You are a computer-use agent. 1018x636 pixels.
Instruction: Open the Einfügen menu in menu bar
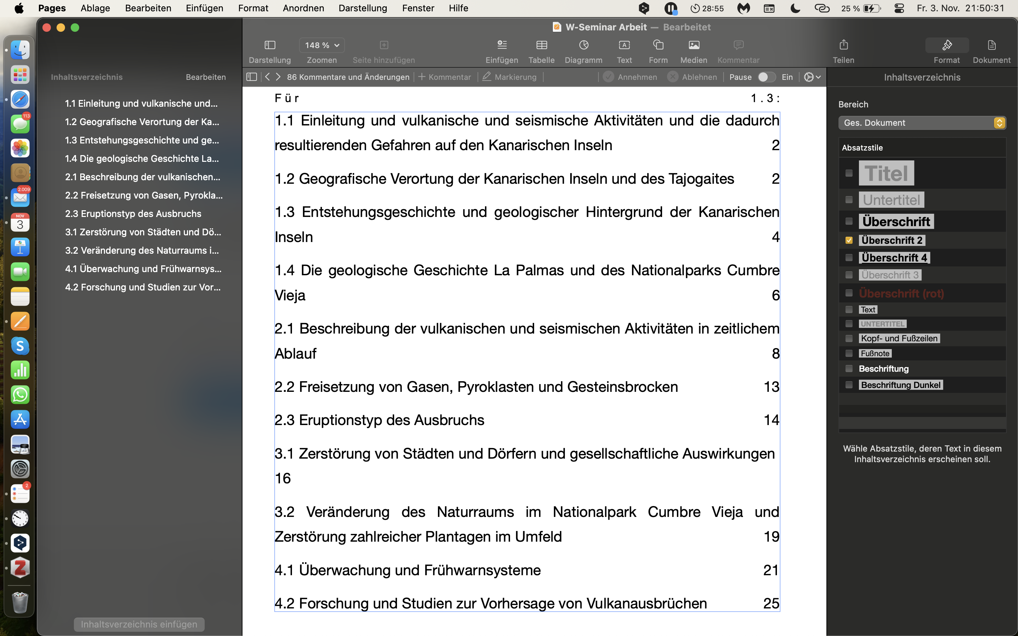[x=204, y=8]
